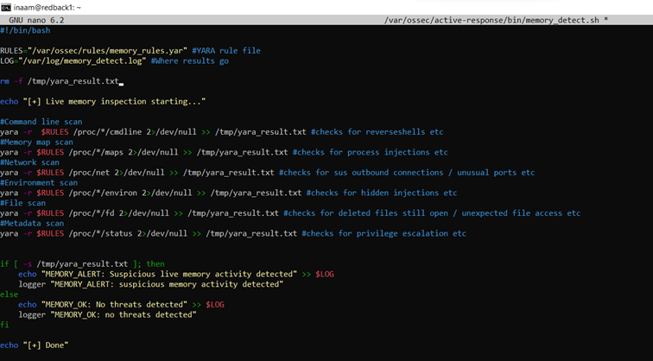Click the echo MEMORY_OK No threats detected line
The width and height of the screenshot is (653, 361).
(121, 305)
